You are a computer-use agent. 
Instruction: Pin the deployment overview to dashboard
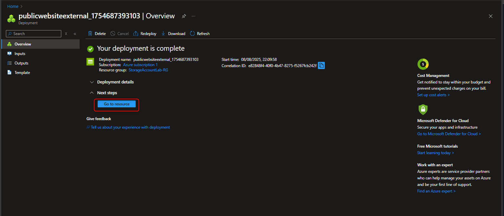point(184,16)
